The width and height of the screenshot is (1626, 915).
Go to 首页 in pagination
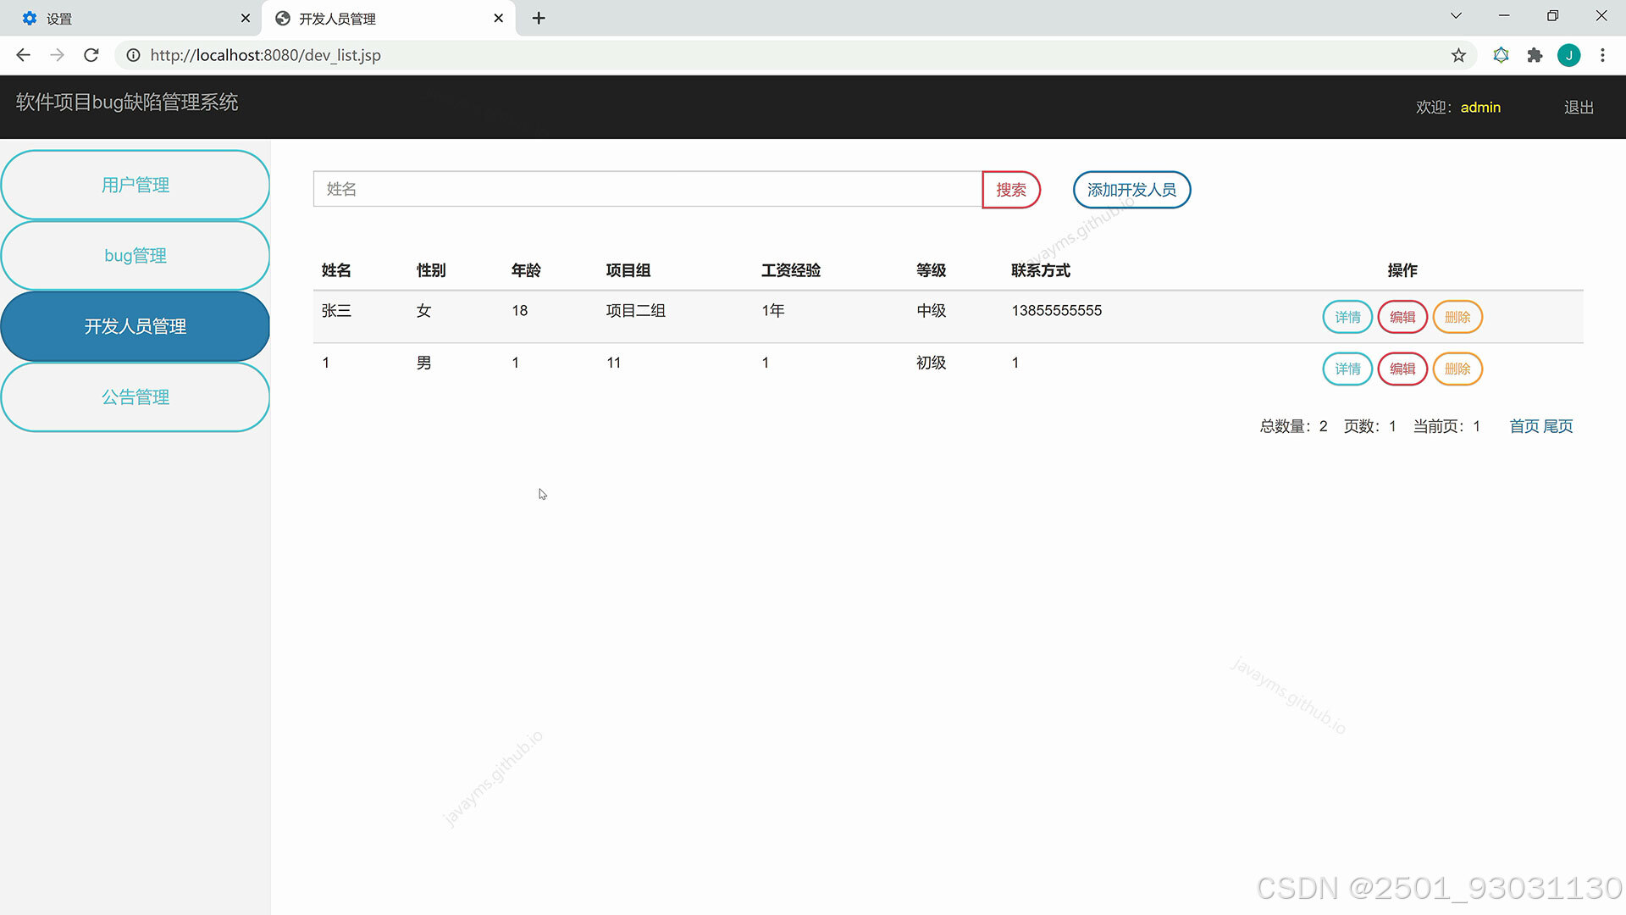point(1524,426)
